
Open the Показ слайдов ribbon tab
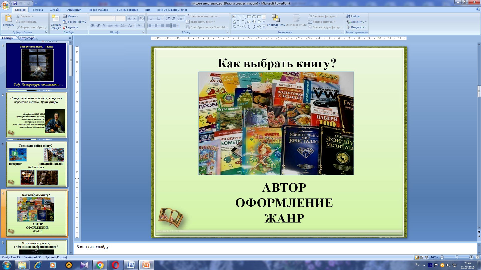pos(98,10)
